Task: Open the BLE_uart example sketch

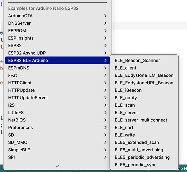Action: coord(144,128)
